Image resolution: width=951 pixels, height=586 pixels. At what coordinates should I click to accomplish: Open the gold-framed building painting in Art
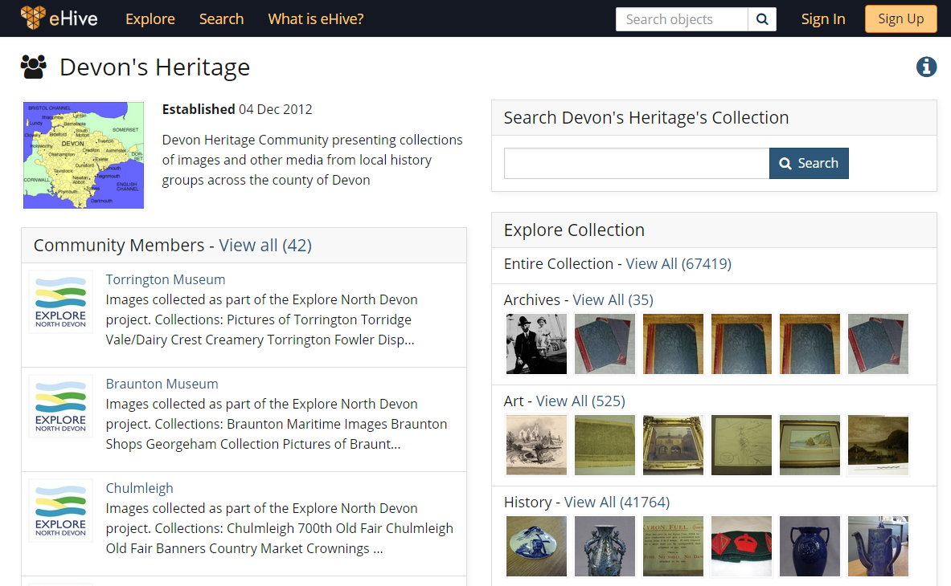point(673,445)
